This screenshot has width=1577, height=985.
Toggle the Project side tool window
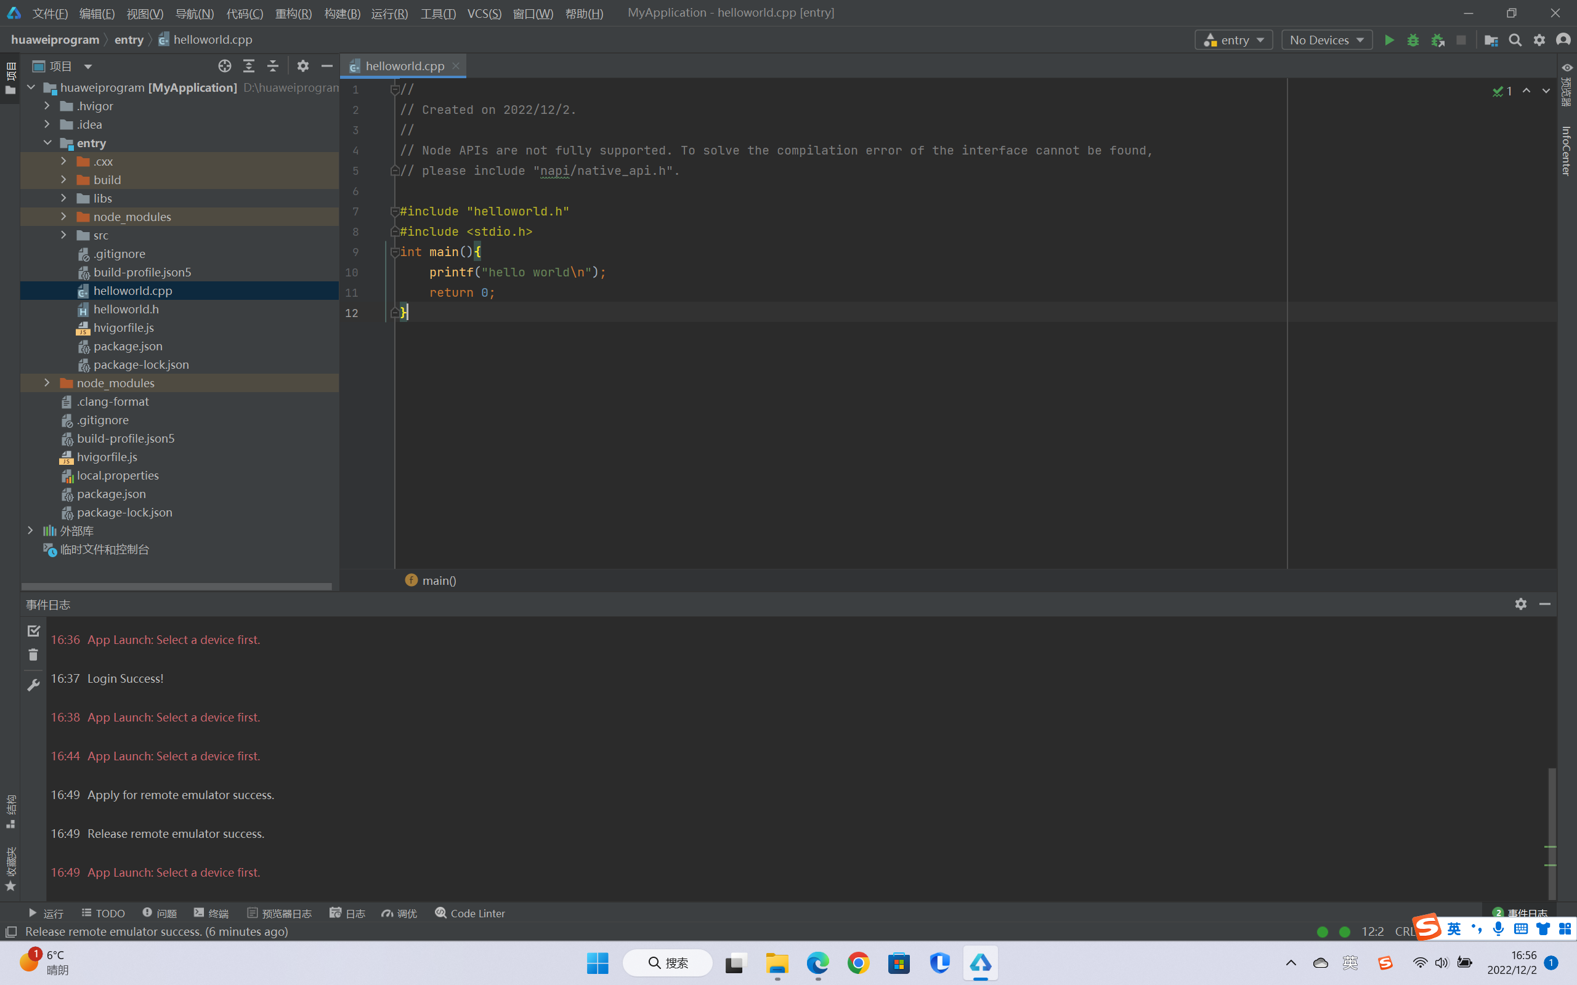pos(10,78)
